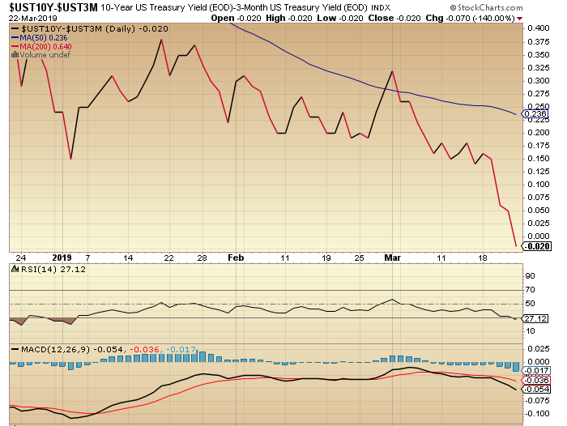Click the 0.150 price axis label
The image size is (567, 426).
(539, 159)
